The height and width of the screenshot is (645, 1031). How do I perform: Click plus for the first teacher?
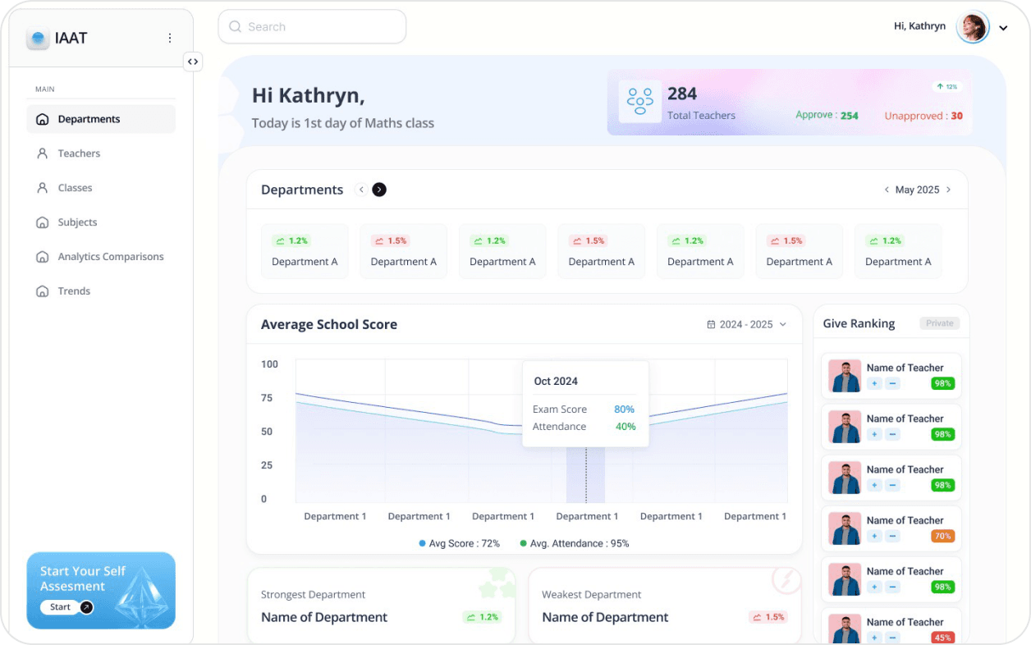coord(874,383)
